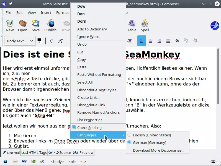Click the offline/online connection status icon
Viewport: 221px width, 166px height.
213,161
